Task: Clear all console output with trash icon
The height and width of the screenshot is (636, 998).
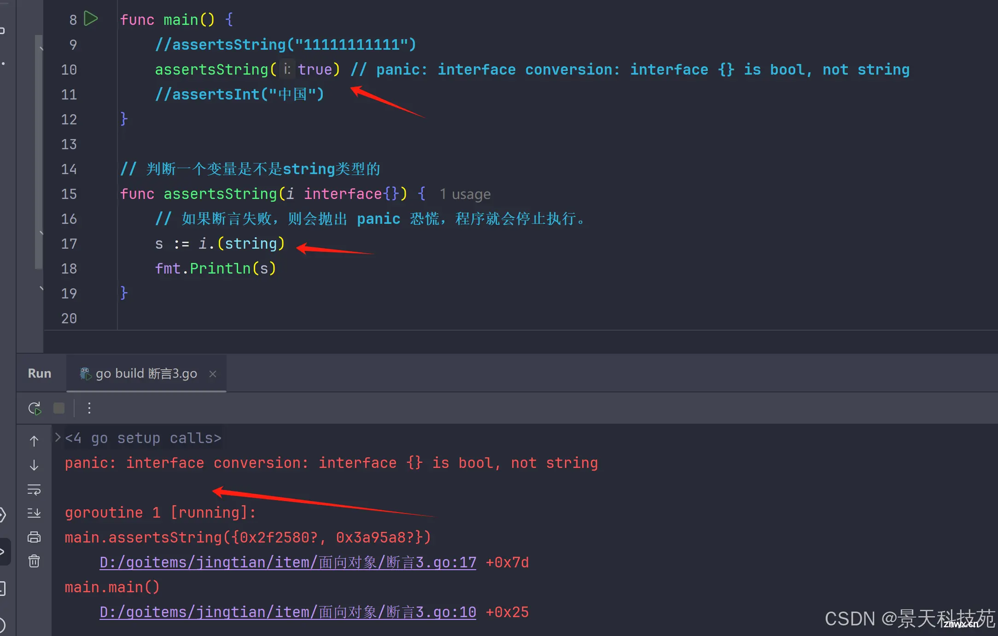Action: (x=34, y=561)
